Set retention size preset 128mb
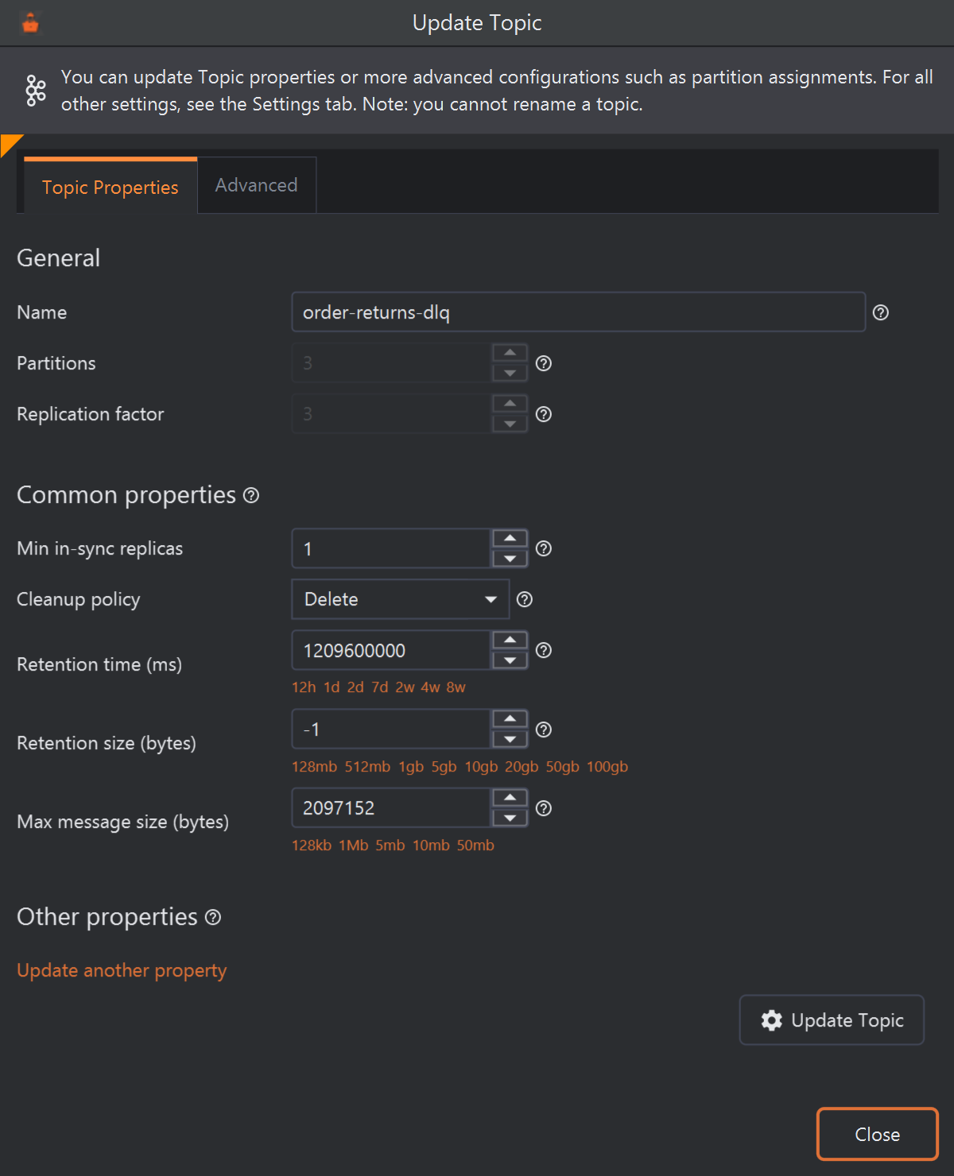The width and height of the screenshot is (954, 1176). point(314,767)
